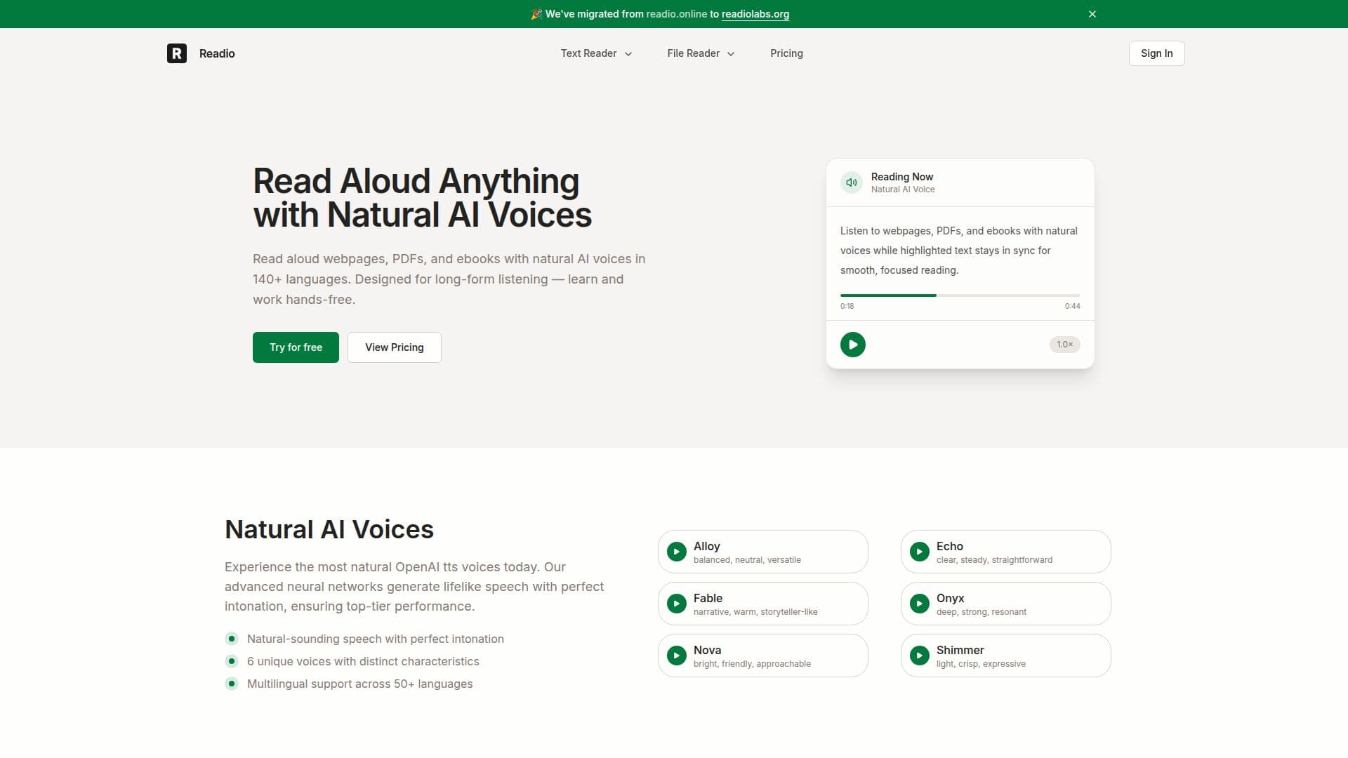Click the Natural AI Voices heading

click(x=329, y=529)
